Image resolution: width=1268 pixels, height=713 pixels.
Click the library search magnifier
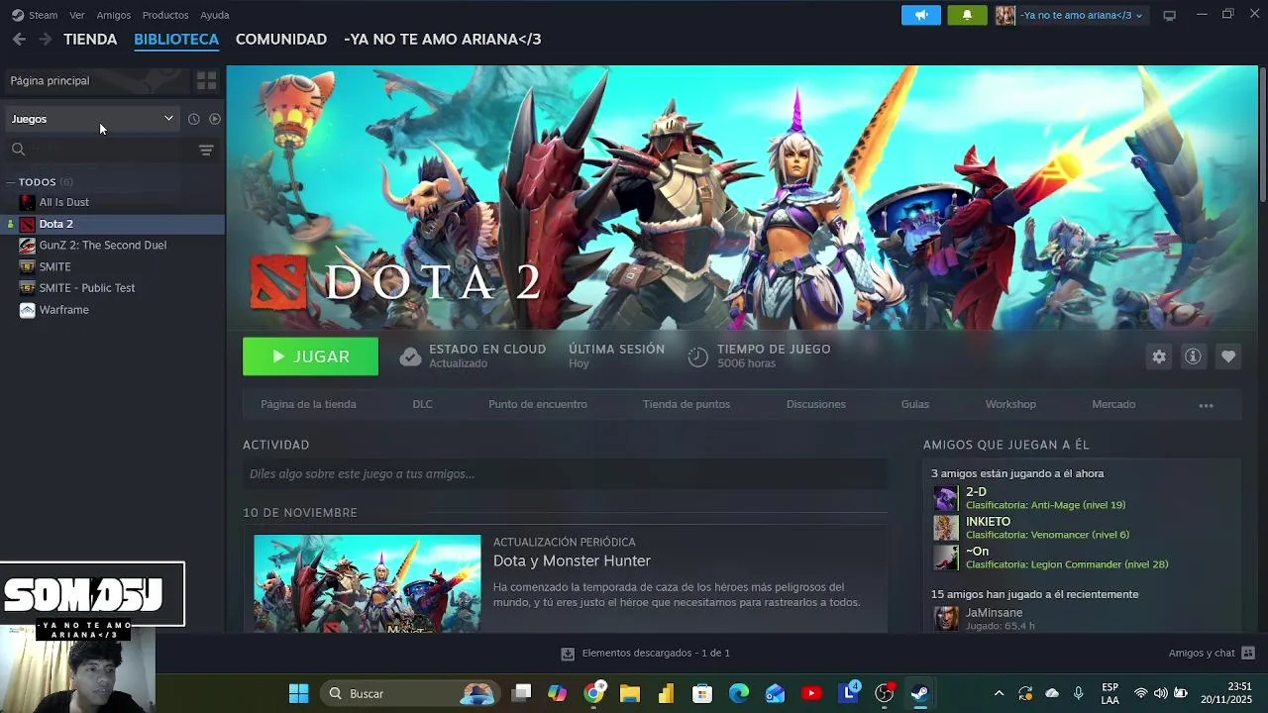(18, 150)
